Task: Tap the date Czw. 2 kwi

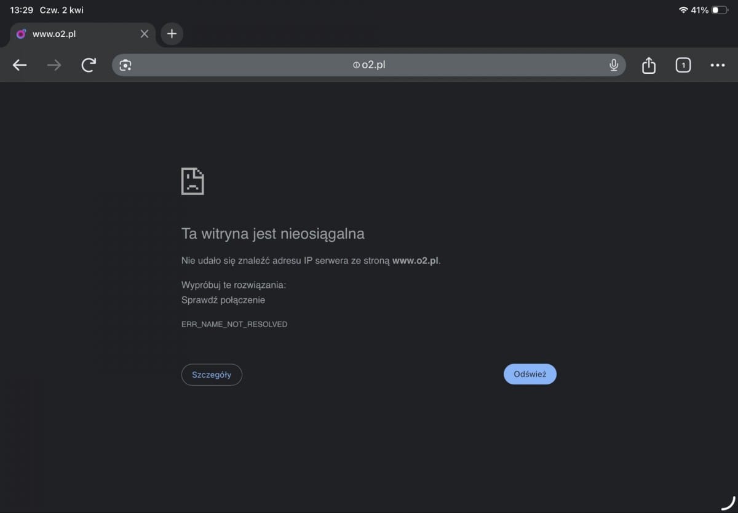Action: [x=61, y=10]
